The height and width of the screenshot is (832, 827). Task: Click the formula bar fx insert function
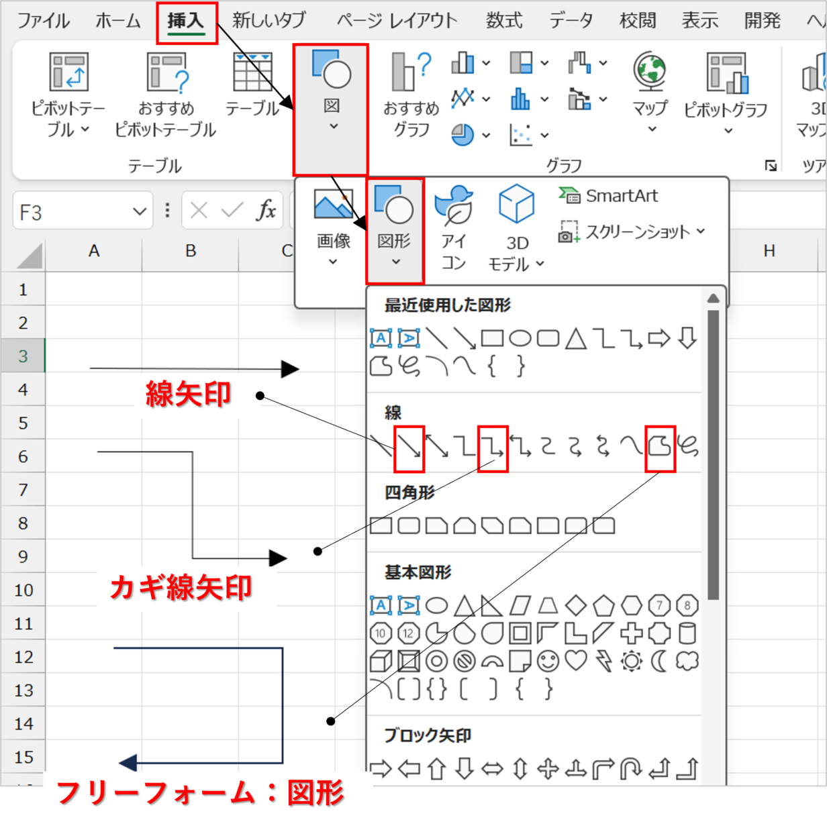266,211
